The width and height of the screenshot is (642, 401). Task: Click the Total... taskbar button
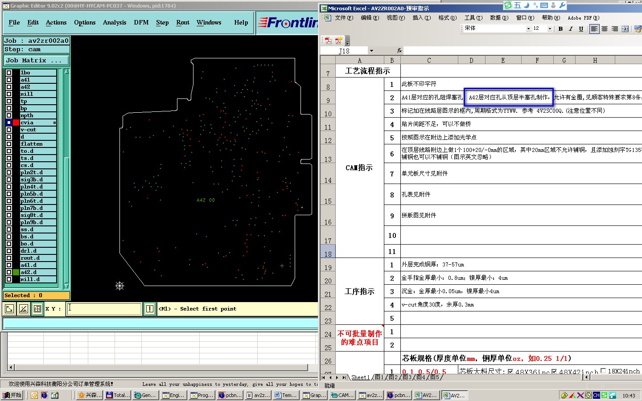pos(118,395)
